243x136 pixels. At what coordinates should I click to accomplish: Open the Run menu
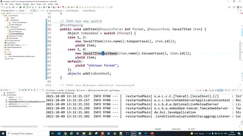[44, 4]
